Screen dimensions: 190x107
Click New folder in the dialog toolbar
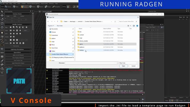[x=60, y=26]
